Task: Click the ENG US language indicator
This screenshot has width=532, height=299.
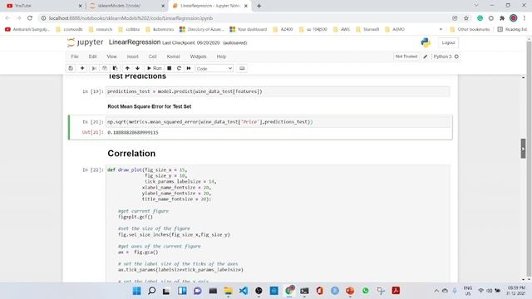Action: pos(468,291)
